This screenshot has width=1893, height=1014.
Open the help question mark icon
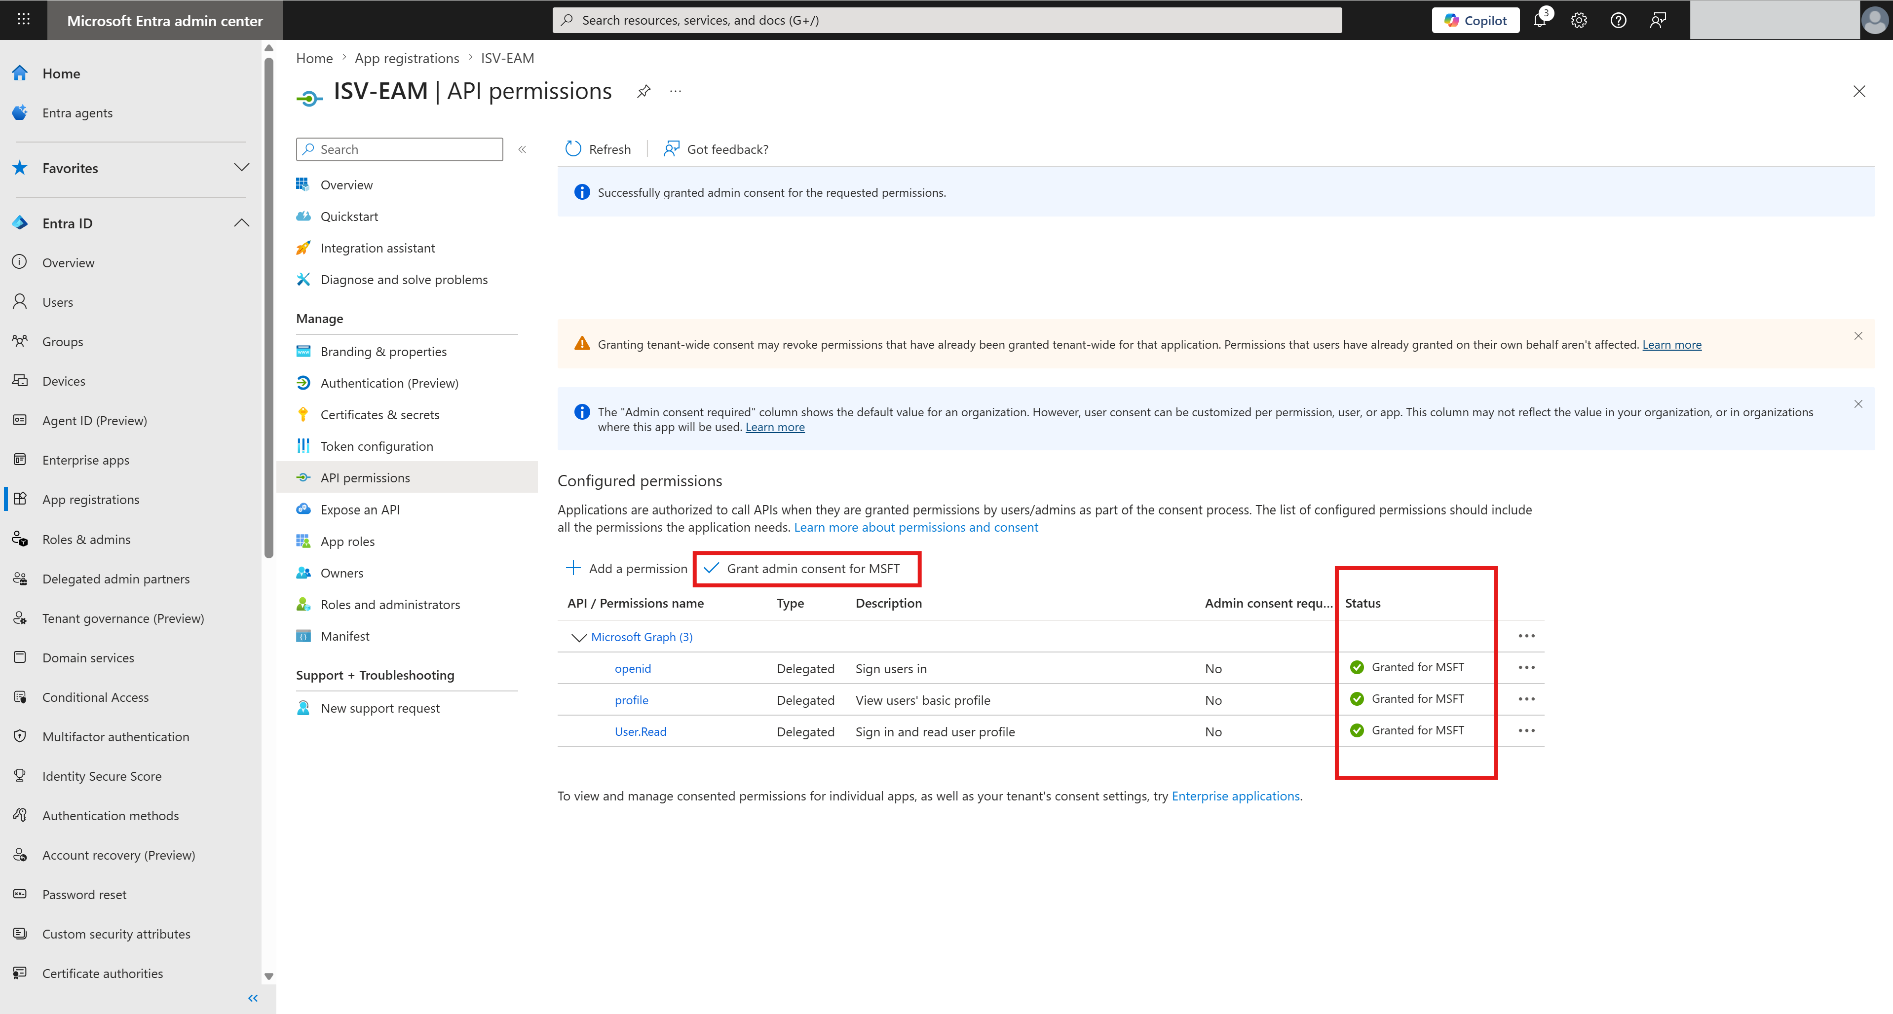(x=1618, y=20)
